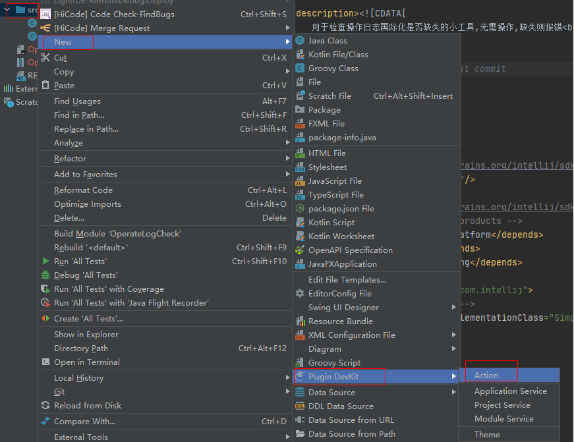The image size is (574, 442).
Task: Select Action from Plugin DevKit submenu
Action: tap(486, 375)
